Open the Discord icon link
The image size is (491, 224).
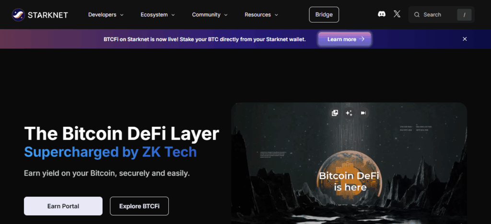point(381,14)
